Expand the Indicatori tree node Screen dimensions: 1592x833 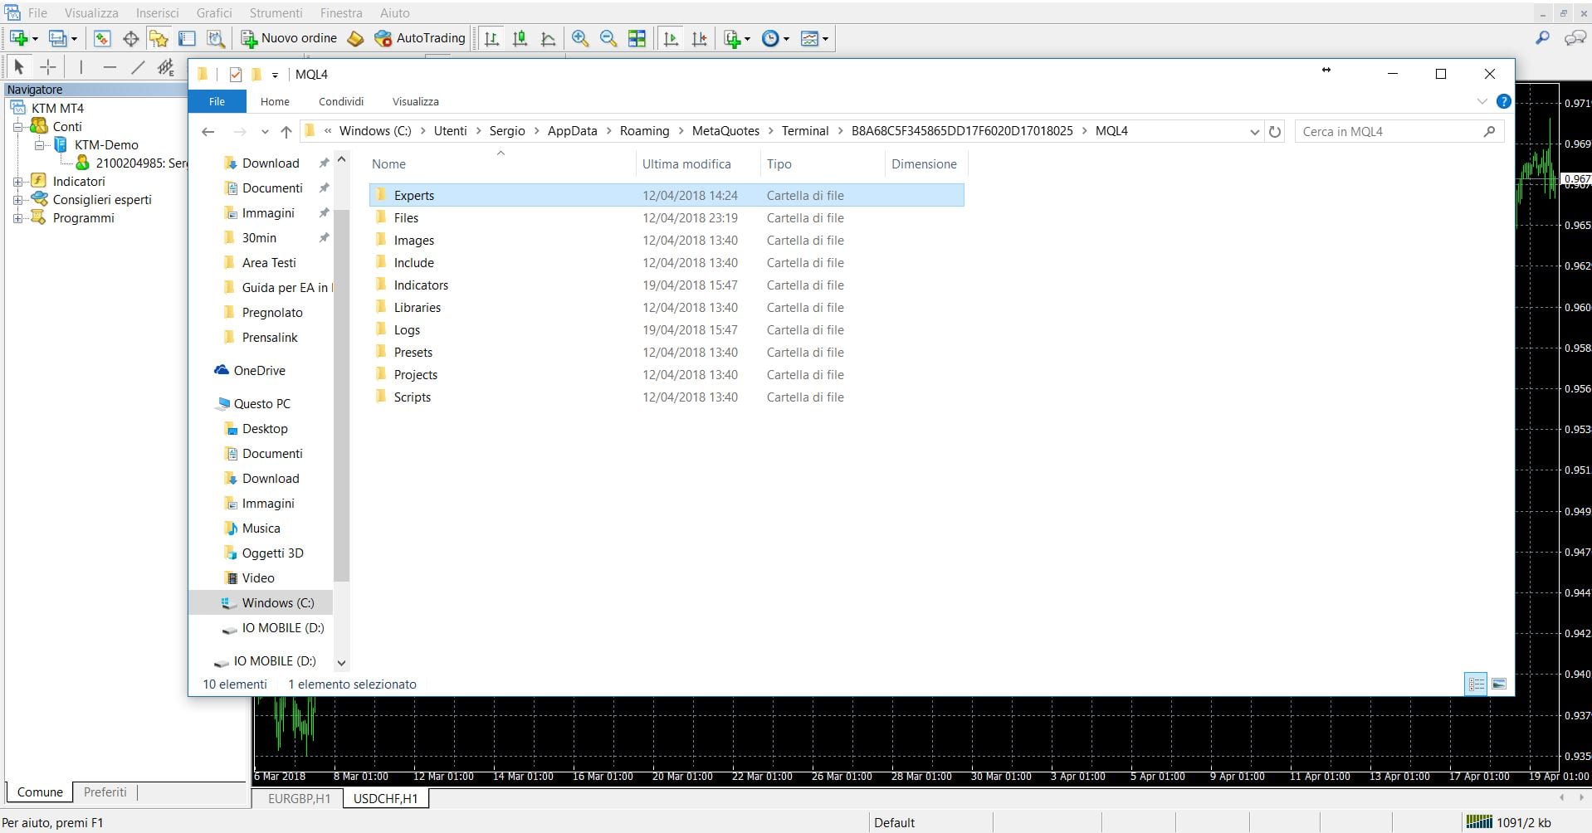17,182
